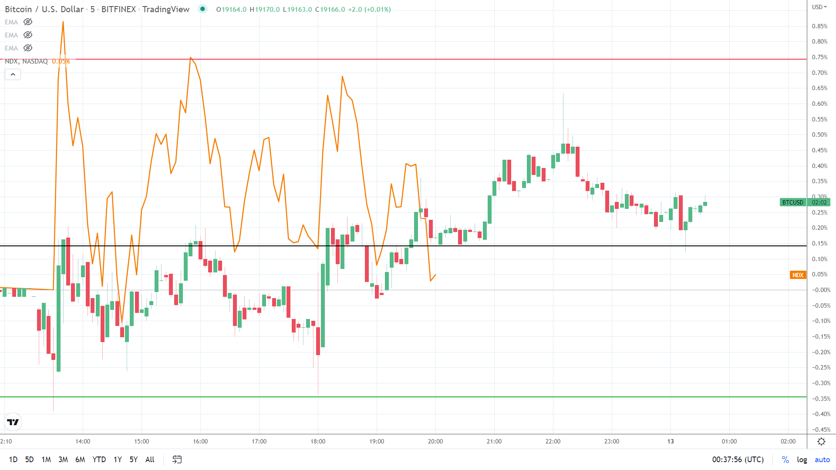Select the 1Y time range
The width and height of the screenshot is (836, 470).
[x=118, y=460]
